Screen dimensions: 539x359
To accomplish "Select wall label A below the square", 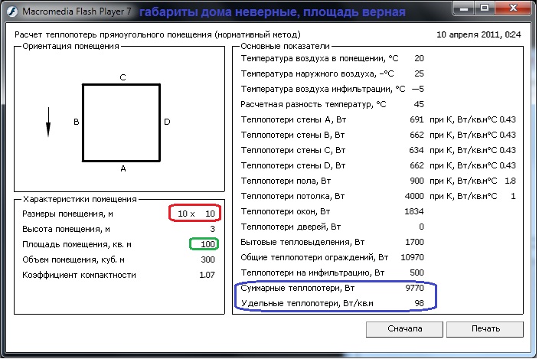I will (x=122, y=168).
